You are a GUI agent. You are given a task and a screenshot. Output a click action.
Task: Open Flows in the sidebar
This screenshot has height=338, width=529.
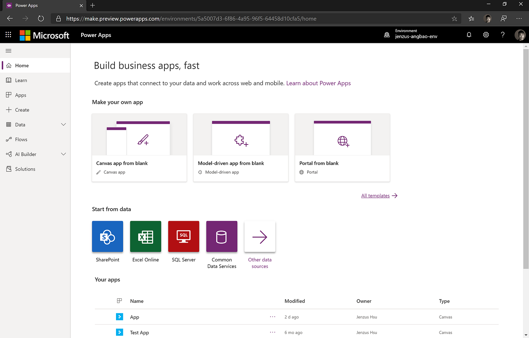35,139
